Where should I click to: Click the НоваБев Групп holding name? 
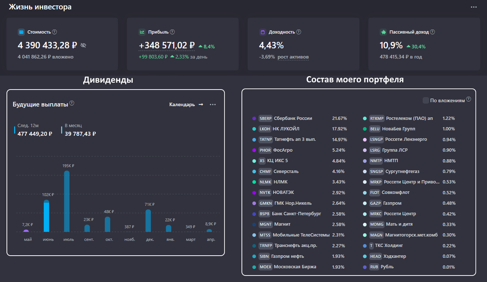[399, 129]
